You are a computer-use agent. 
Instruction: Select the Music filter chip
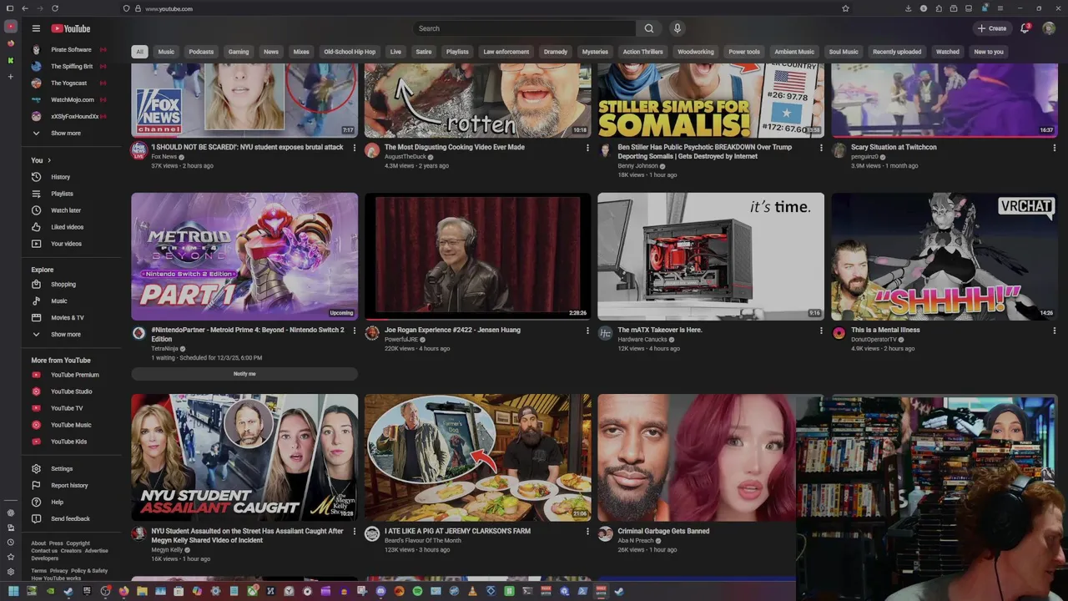coord(166,52)
